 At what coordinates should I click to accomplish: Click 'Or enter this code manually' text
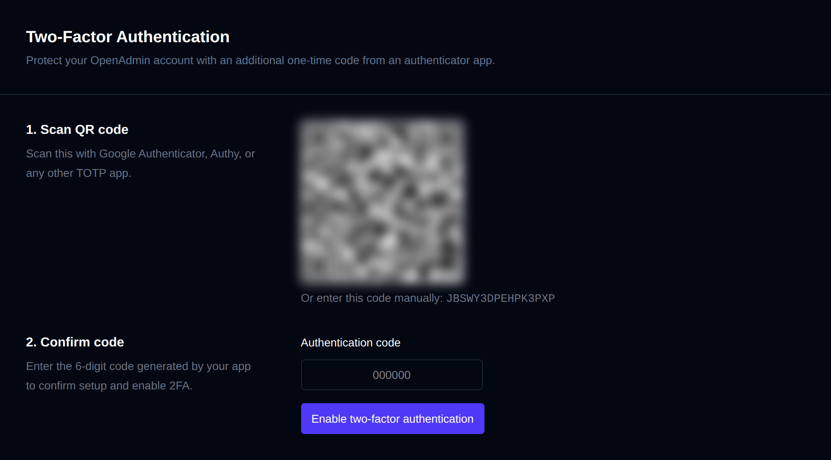coord(371,298)
